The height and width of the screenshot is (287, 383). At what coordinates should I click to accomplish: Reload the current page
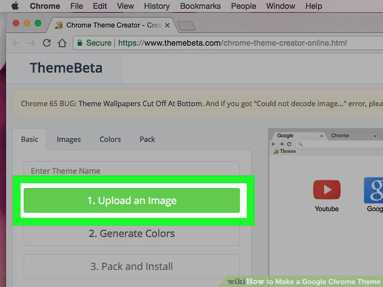(x=47, y=43)
